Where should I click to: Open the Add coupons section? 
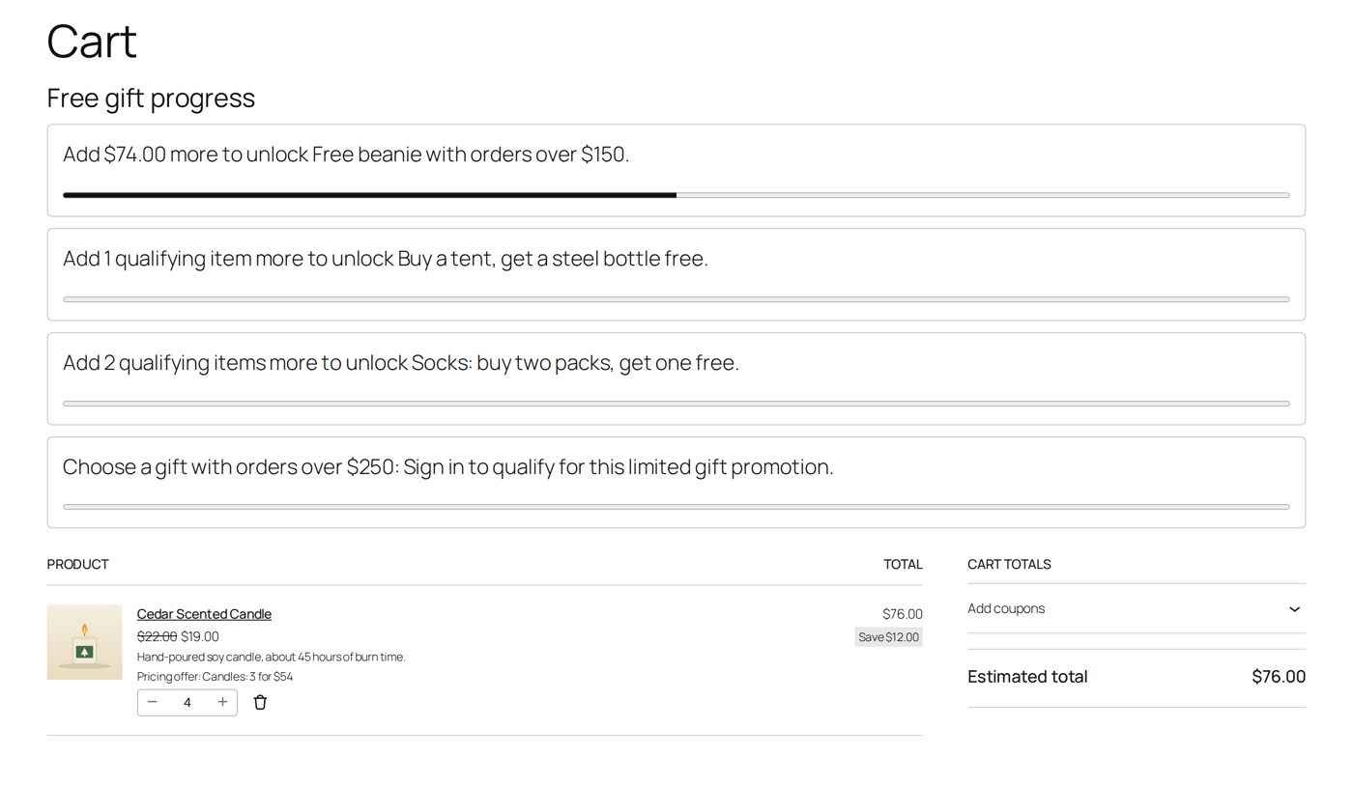[x=1137, y=608]
